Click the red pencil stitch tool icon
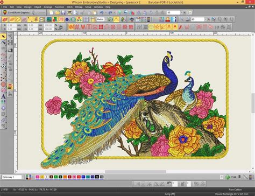The height and width of the screenshot is (196, 255). click(181, 27)
